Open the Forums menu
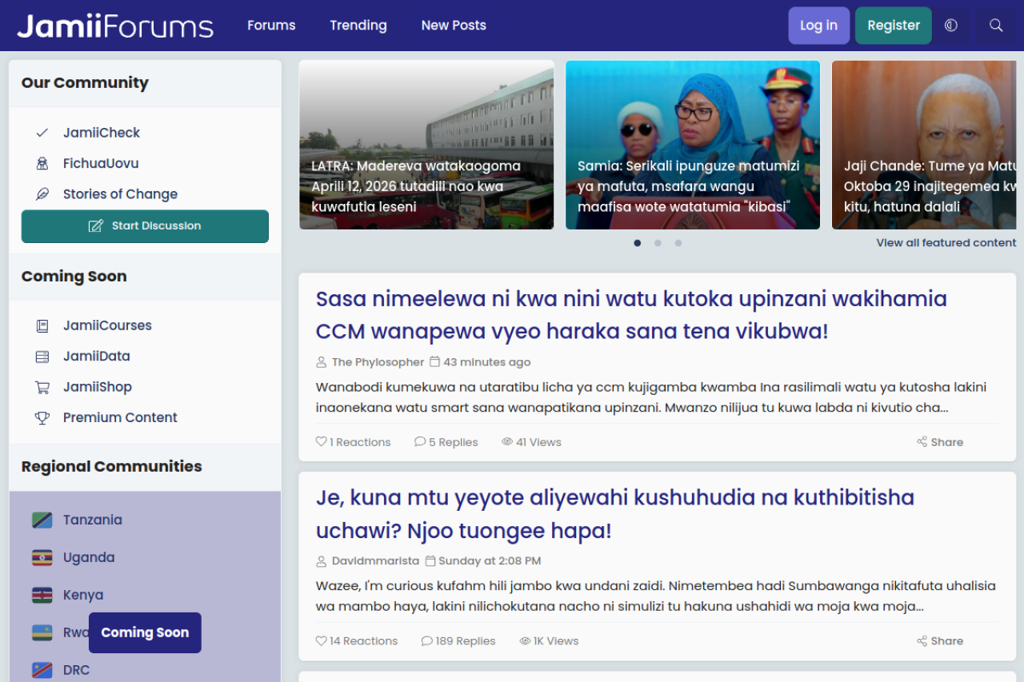1024x682 pixels. point(271,26)
